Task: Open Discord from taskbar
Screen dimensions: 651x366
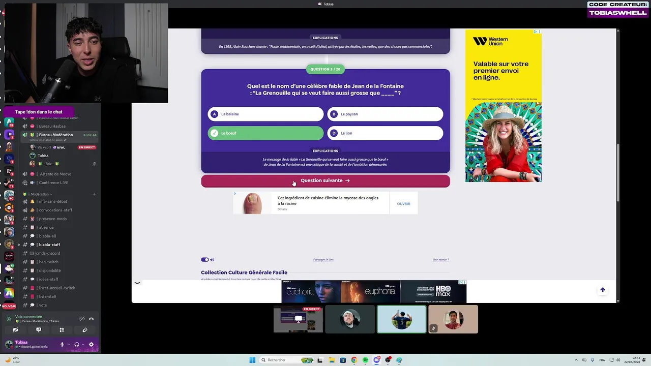Action: [377, 360]
